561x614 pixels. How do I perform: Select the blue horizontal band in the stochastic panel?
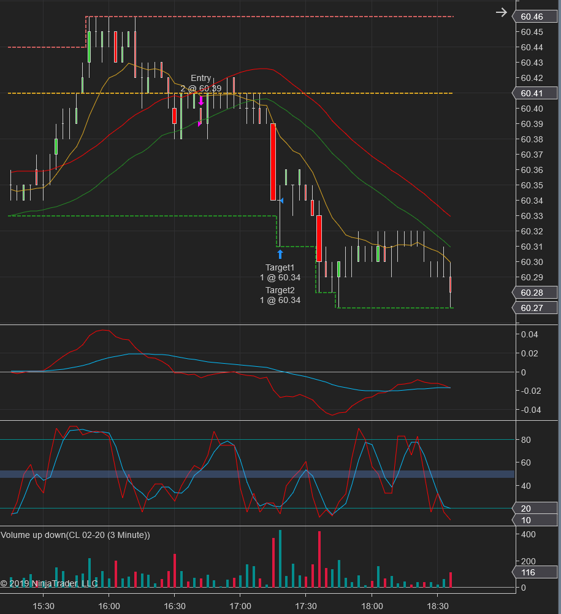tap(258, 474)
